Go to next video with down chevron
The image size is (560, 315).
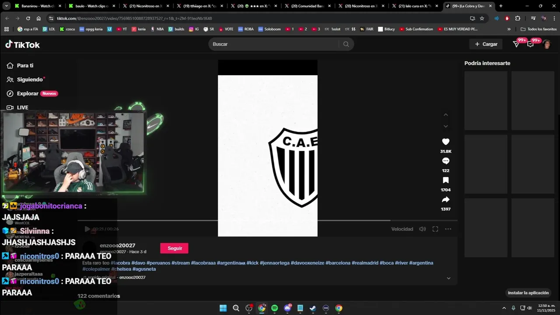click(x=446, y=126)
